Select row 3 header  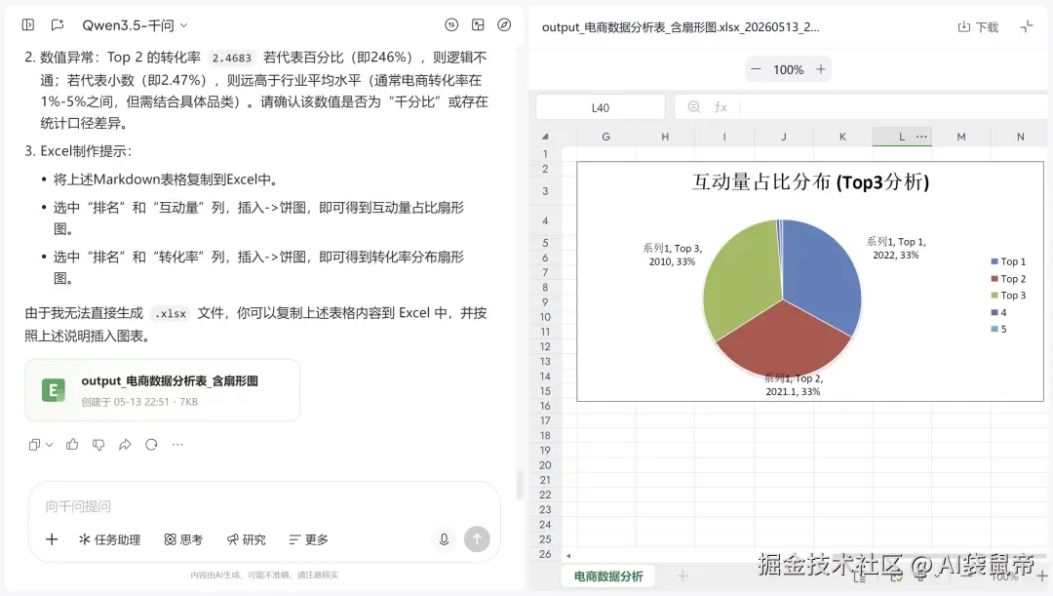click(x=545, y=191)
